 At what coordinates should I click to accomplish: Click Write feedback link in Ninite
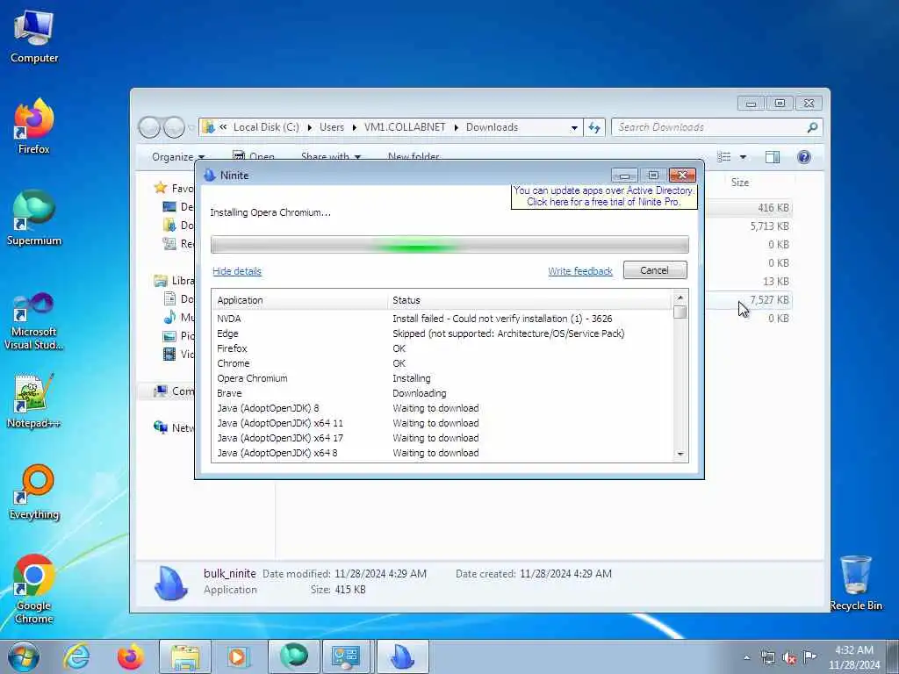580,271
